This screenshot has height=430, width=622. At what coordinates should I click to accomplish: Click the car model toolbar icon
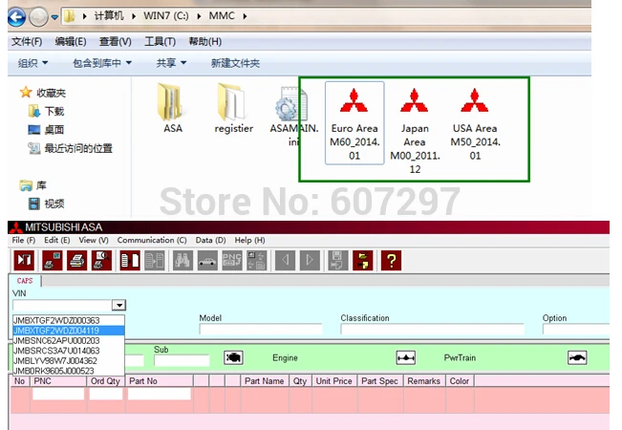(207, 260)
